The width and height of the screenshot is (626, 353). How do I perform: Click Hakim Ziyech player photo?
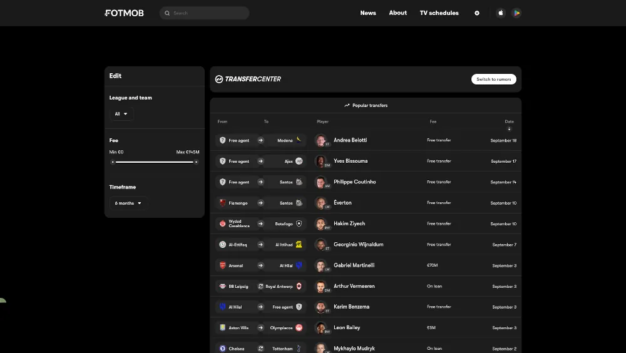pos(321,223)
